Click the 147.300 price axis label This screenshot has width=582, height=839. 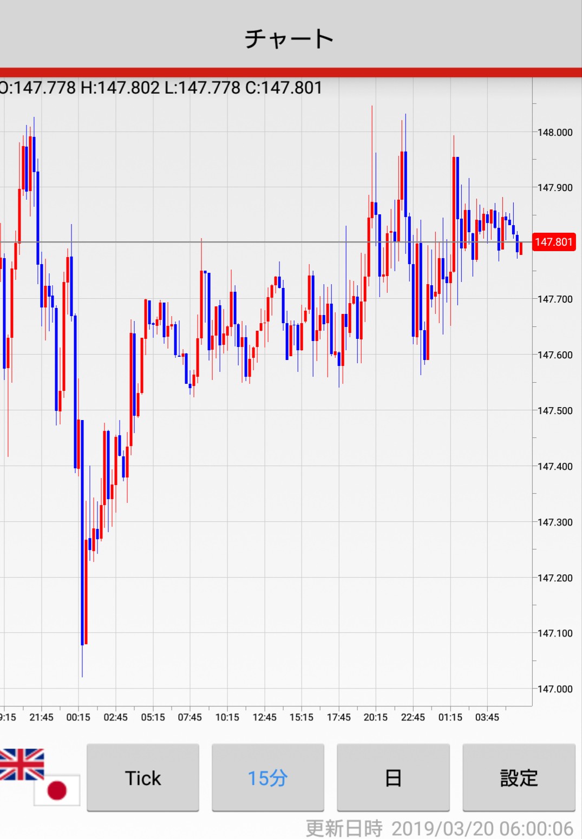(x=554, y=522)
